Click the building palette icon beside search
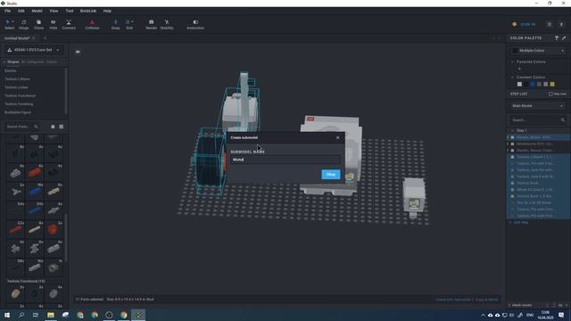The image size is (571, 321). [x=53, y=127]
